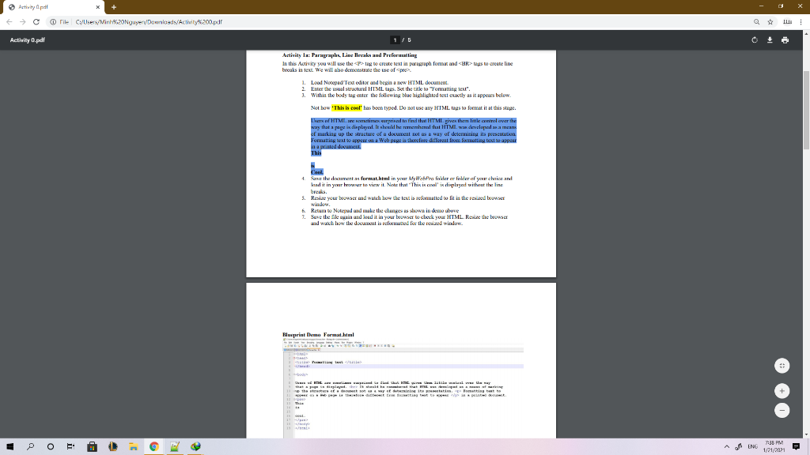Expand the ENG language selector in the system tray

coord(753,446)
